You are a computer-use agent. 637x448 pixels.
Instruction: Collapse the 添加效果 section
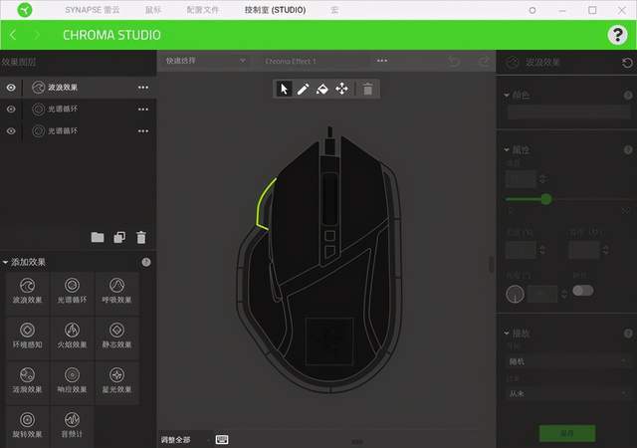5,262
